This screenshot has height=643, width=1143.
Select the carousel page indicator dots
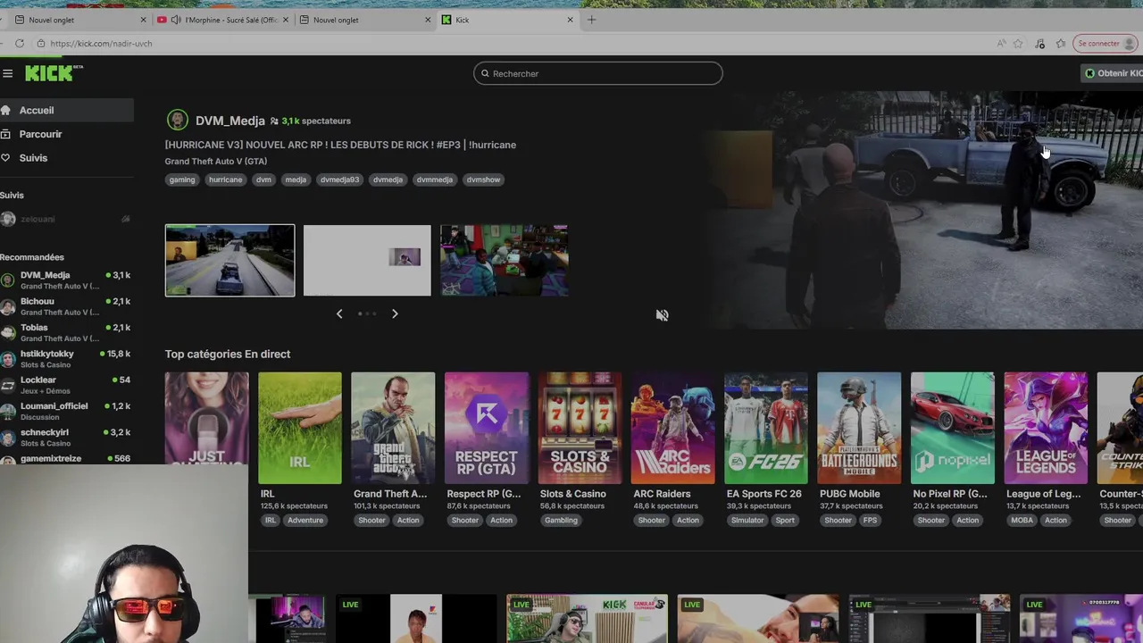pos(367,313)
